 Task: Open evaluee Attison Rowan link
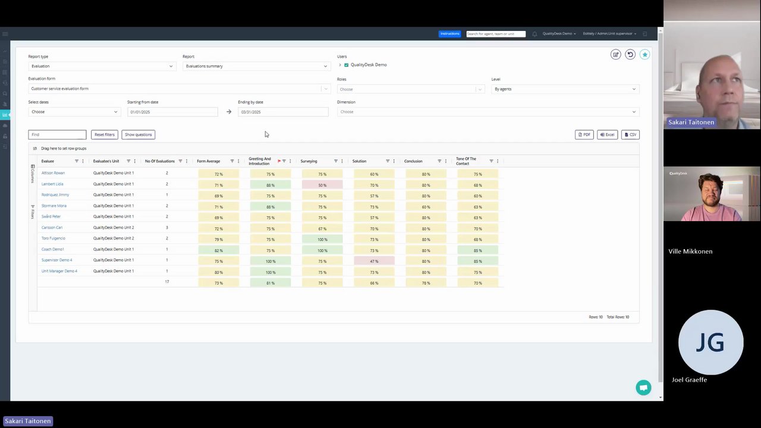(x=53, y=173)
